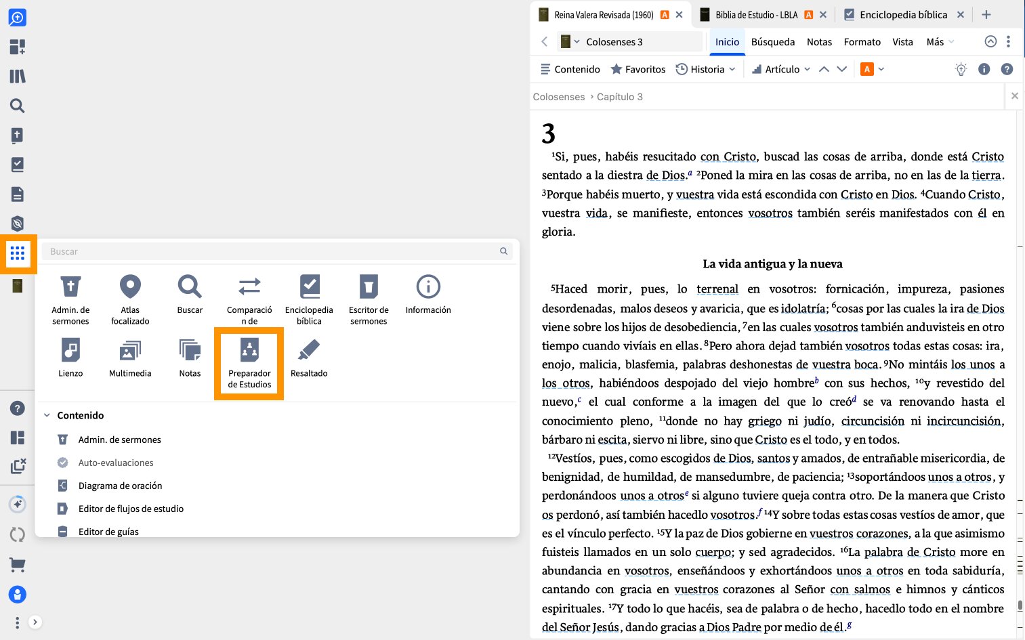The image size is (1025, 640).
Task: Open Preparador de Estudios tool
Action: (249, 364)
